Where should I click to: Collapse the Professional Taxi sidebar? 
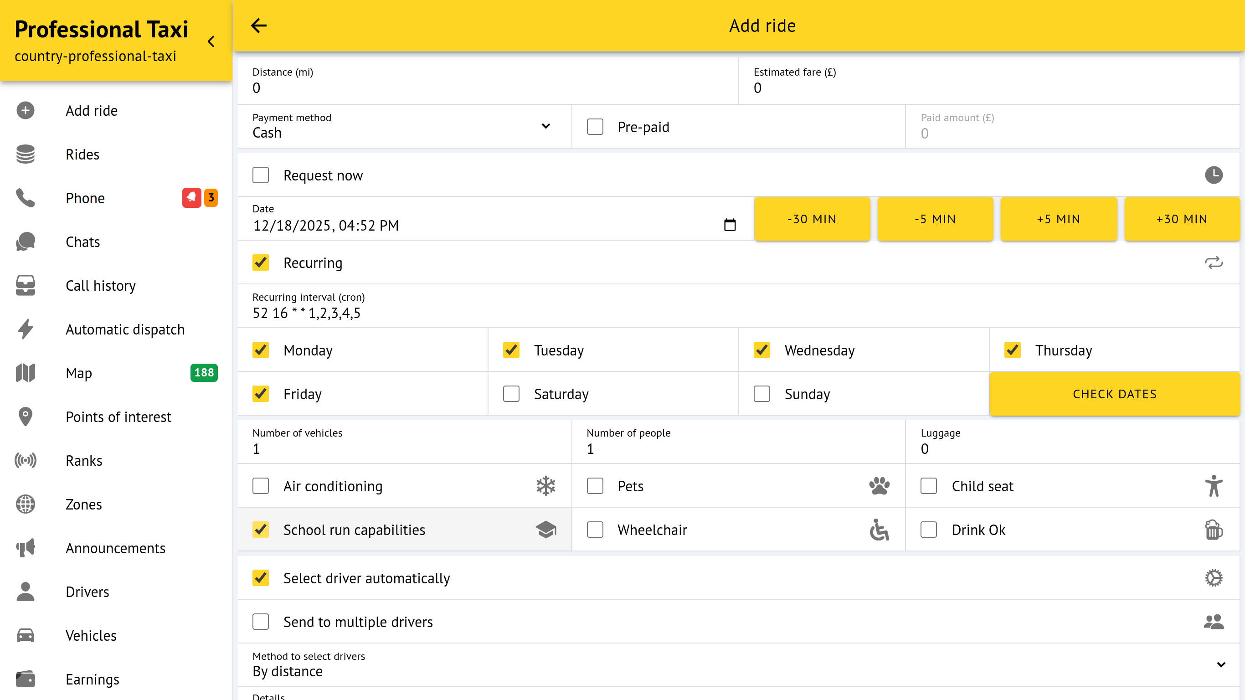pyautogui.click(x=211, y=41)
